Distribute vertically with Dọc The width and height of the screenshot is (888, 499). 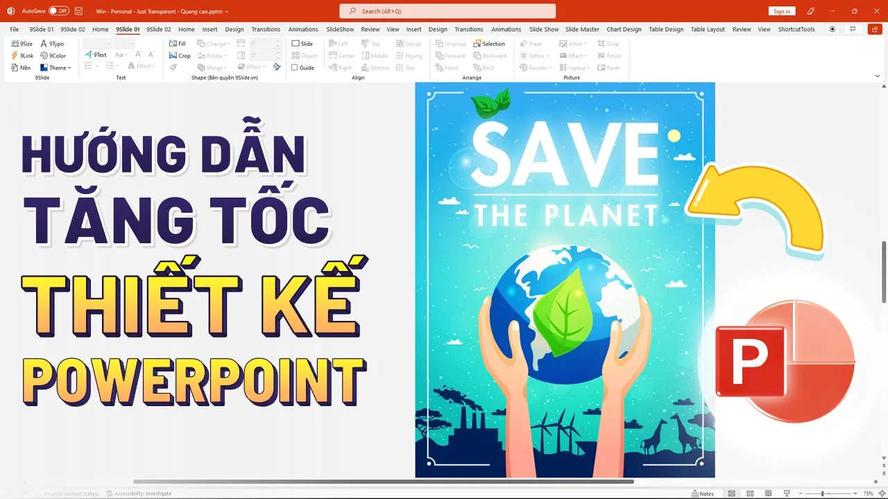point(406,68)
